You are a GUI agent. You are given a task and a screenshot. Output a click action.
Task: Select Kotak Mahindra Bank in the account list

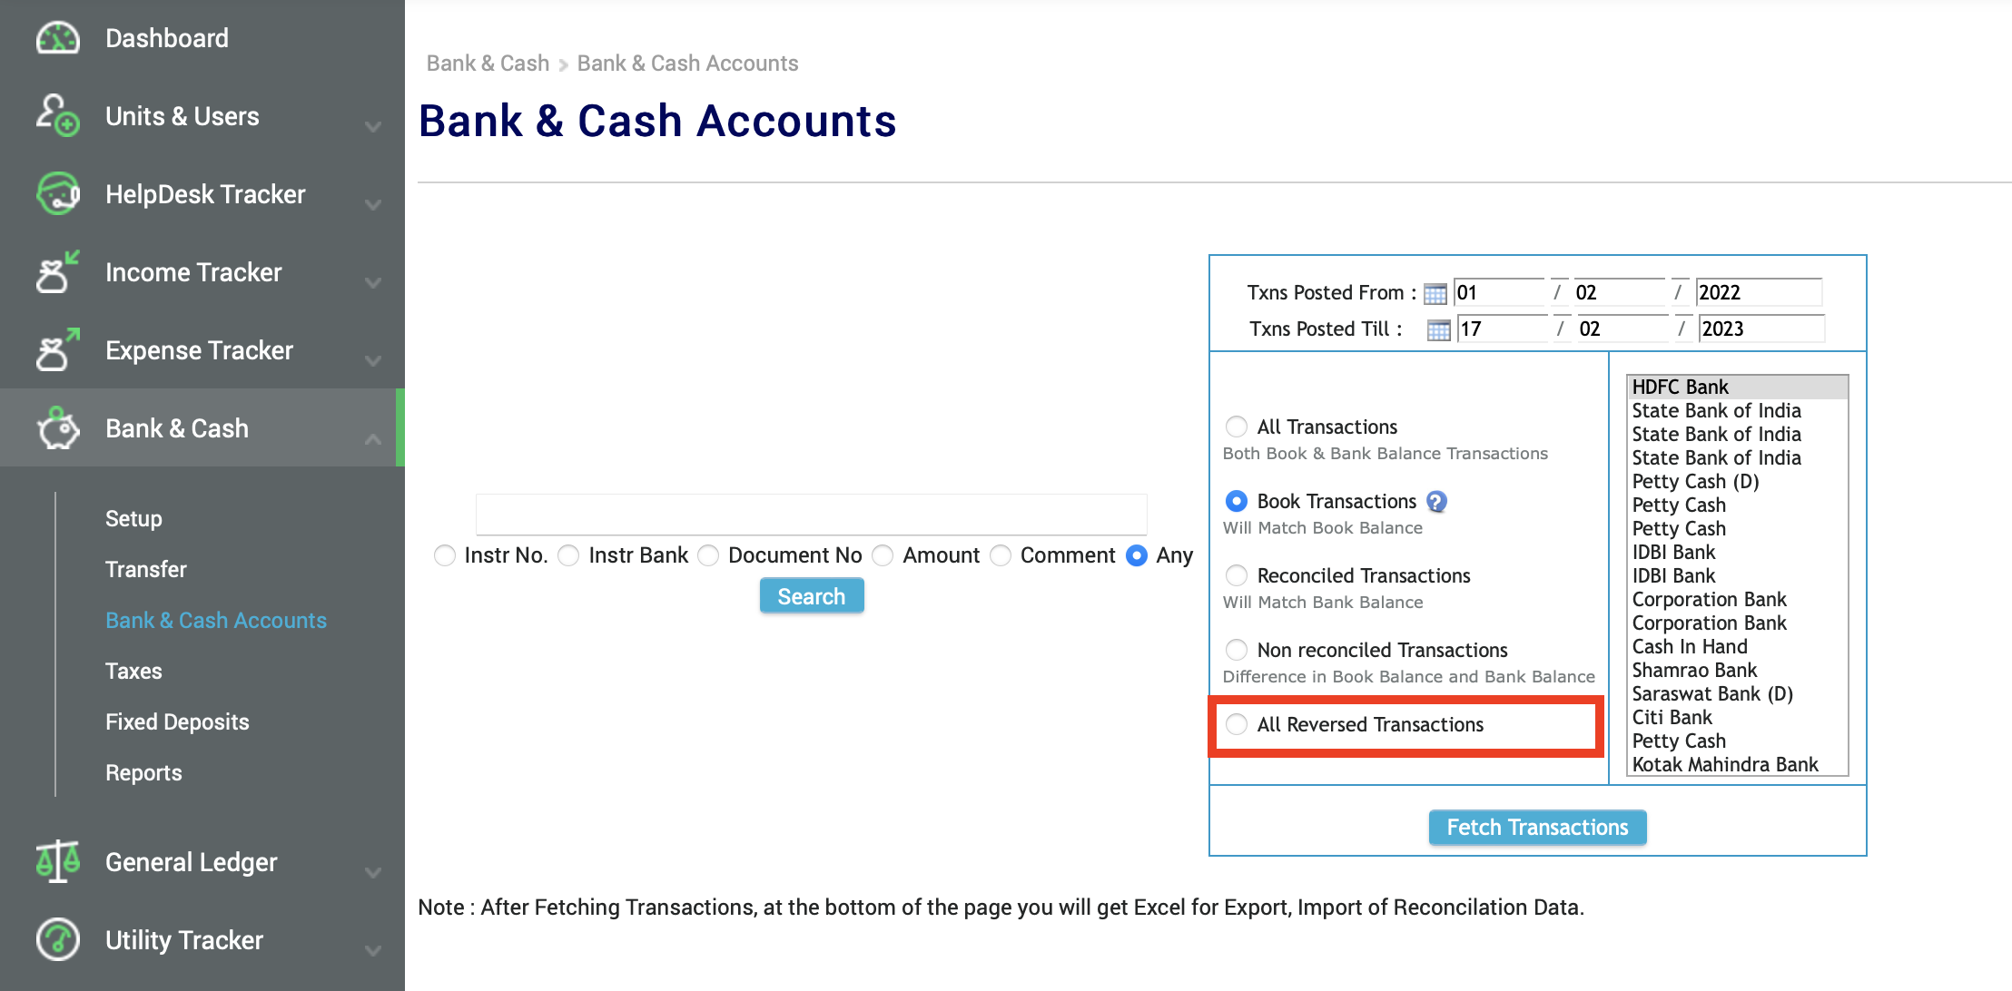1724,763
